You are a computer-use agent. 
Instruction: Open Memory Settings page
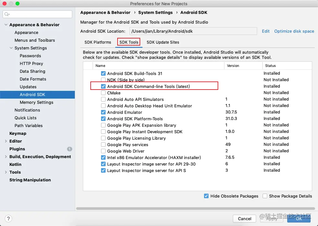37,102
